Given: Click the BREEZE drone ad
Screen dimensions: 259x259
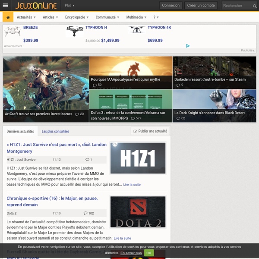Looking at the screenshot, I should (31, 28).
